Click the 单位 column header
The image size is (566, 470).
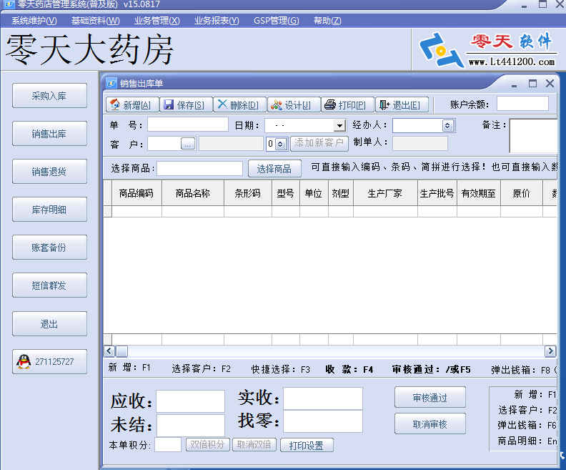pyautogui.click(x=314, y=193)
